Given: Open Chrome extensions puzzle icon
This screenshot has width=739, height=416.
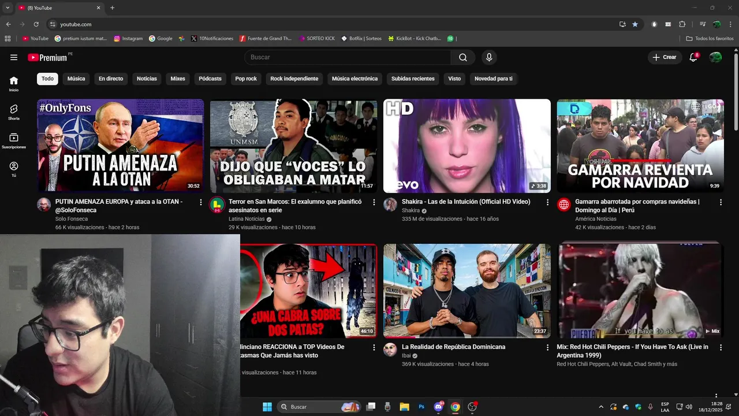Looking at the screenshot, I should pyautogui.click(x=682, y=24).
